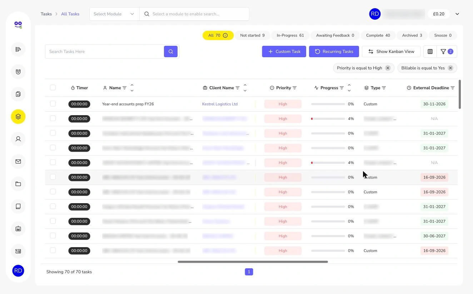Click the Recurring Tasks button

334,52
